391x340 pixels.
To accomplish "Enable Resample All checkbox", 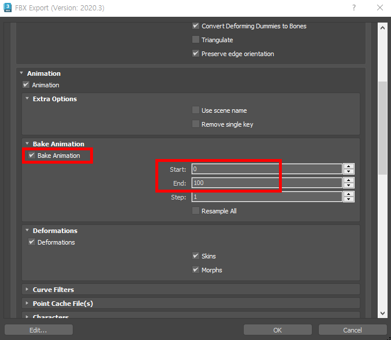I will [x=196, y=211].
